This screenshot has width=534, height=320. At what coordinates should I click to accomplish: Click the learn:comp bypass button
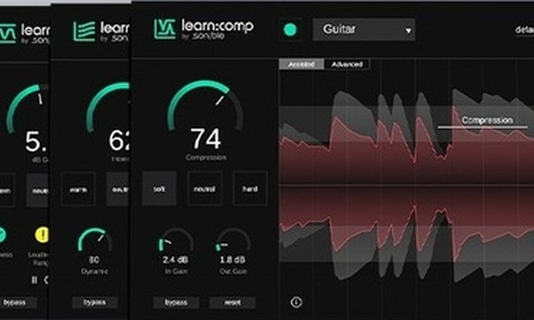[x=176, y=302]
